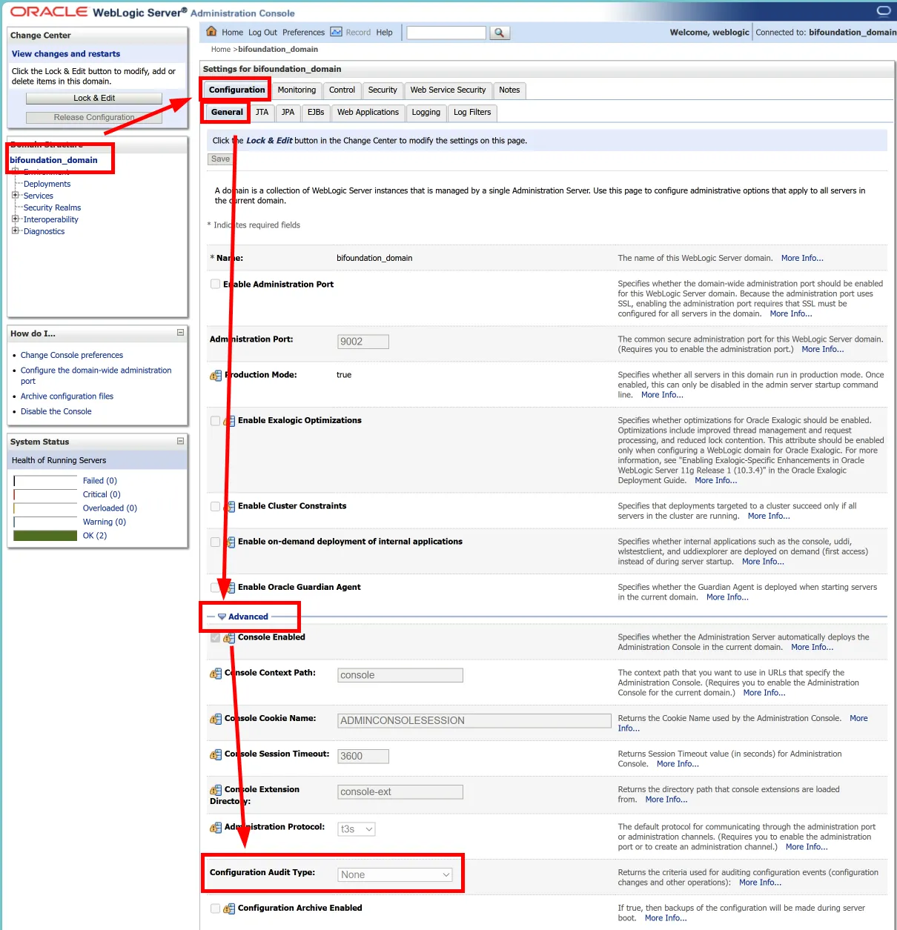Image resolution: width=897 pixels, height=930 pixels.
Task: Open View changes and restarts link
Action: (x=66, y=54)
